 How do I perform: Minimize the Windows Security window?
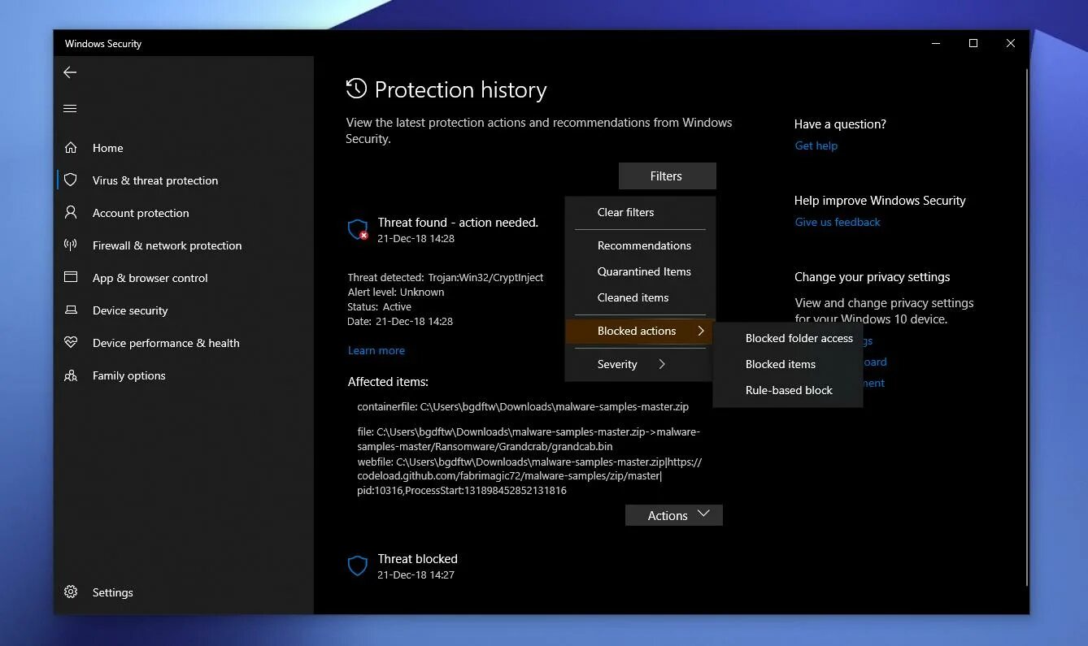(935, 43)
